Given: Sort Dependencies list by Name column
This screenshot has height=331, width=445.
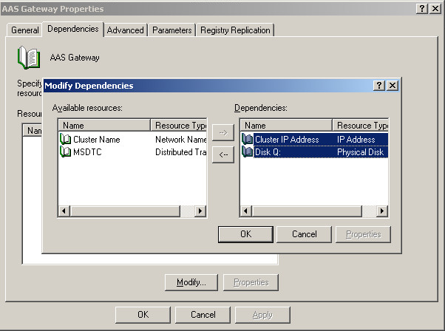Looking at the screenshot, I should 286,126.
